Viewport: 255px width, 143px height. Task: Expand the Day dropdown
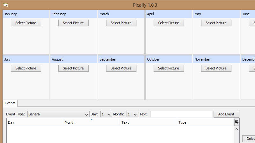pyautogui.click(x=106, y=114)
